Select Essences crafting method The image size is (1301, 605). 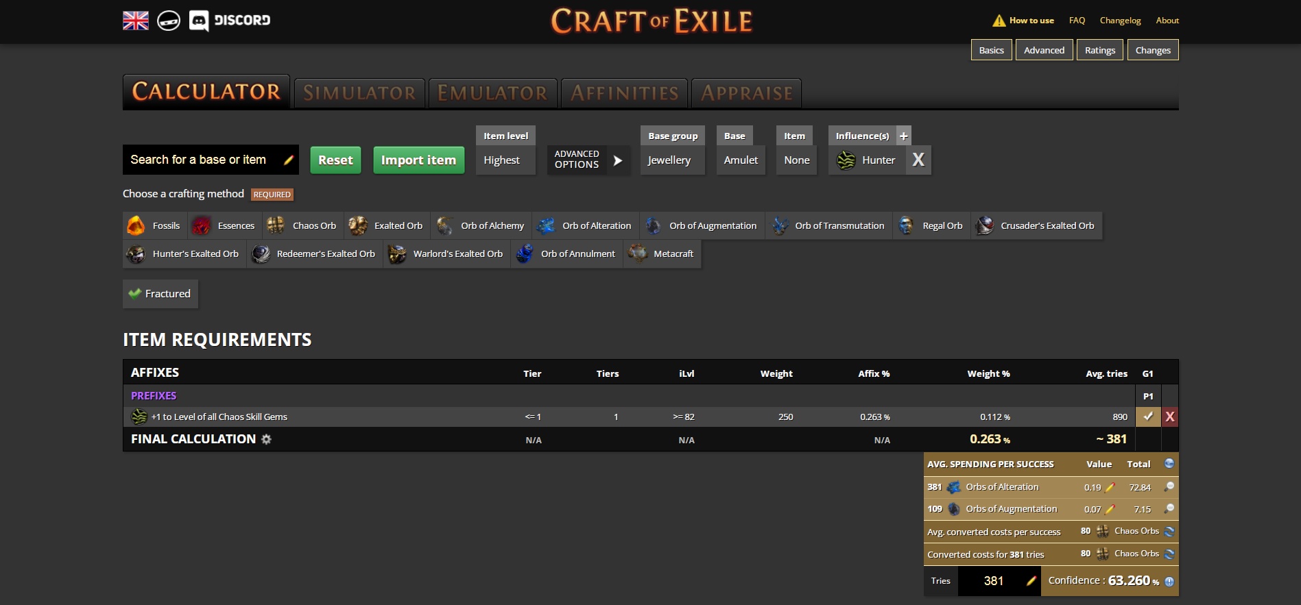(x=225, y=225)
